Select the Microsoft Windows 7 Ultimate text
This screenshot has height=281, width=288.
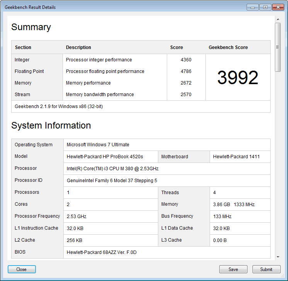pyautogui.click(x=98, y=145)
